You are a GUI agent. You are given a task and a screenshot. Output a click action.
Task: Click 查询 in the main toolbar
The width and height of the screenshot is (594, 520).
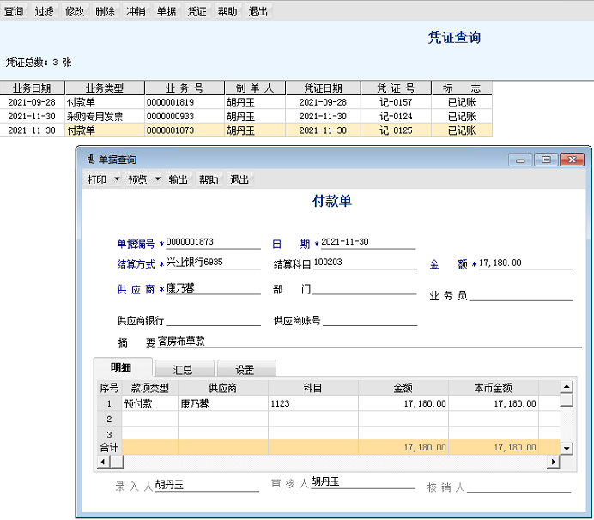click(14, 11)
